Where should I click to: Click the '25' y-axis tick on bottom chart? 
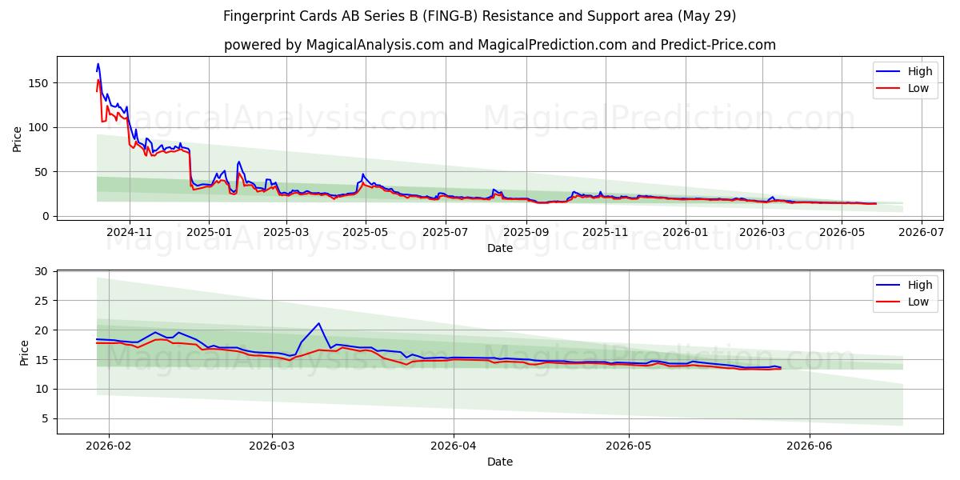pos(43,301)
